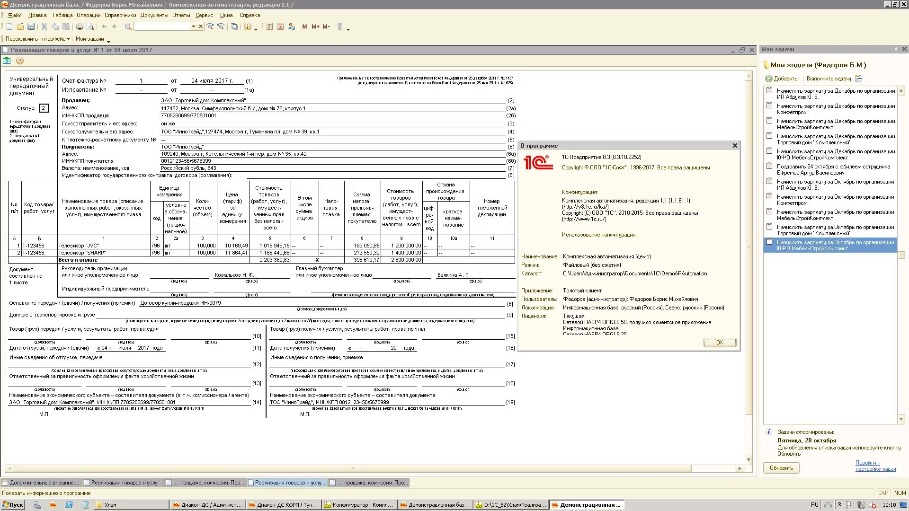Switch to Дополнительные внешние window tab

click(x=41, y=483)
